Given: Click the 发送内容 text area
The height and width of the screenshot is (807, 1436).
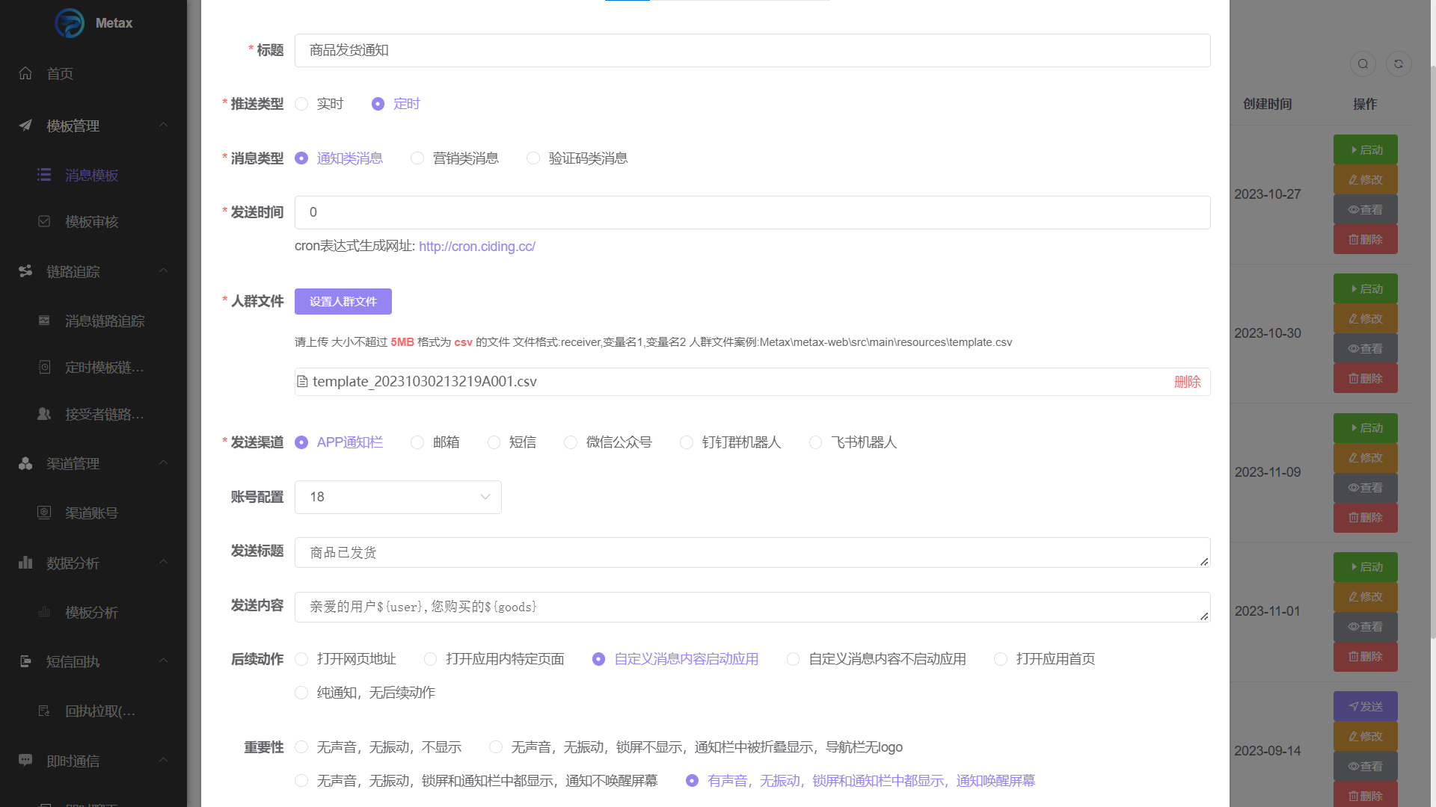Looking at the screenshot, I should tap(752, 607).
